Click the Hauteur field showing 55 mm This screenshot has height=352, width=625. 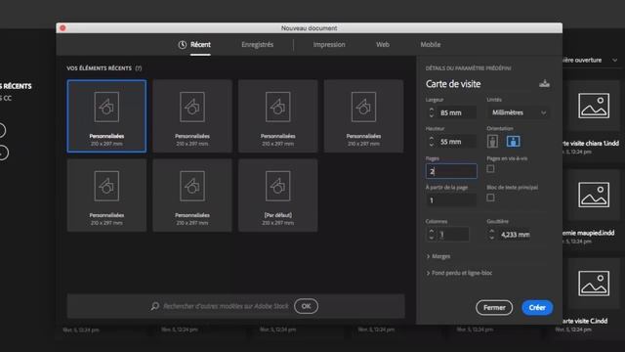[x=457, y=142]
